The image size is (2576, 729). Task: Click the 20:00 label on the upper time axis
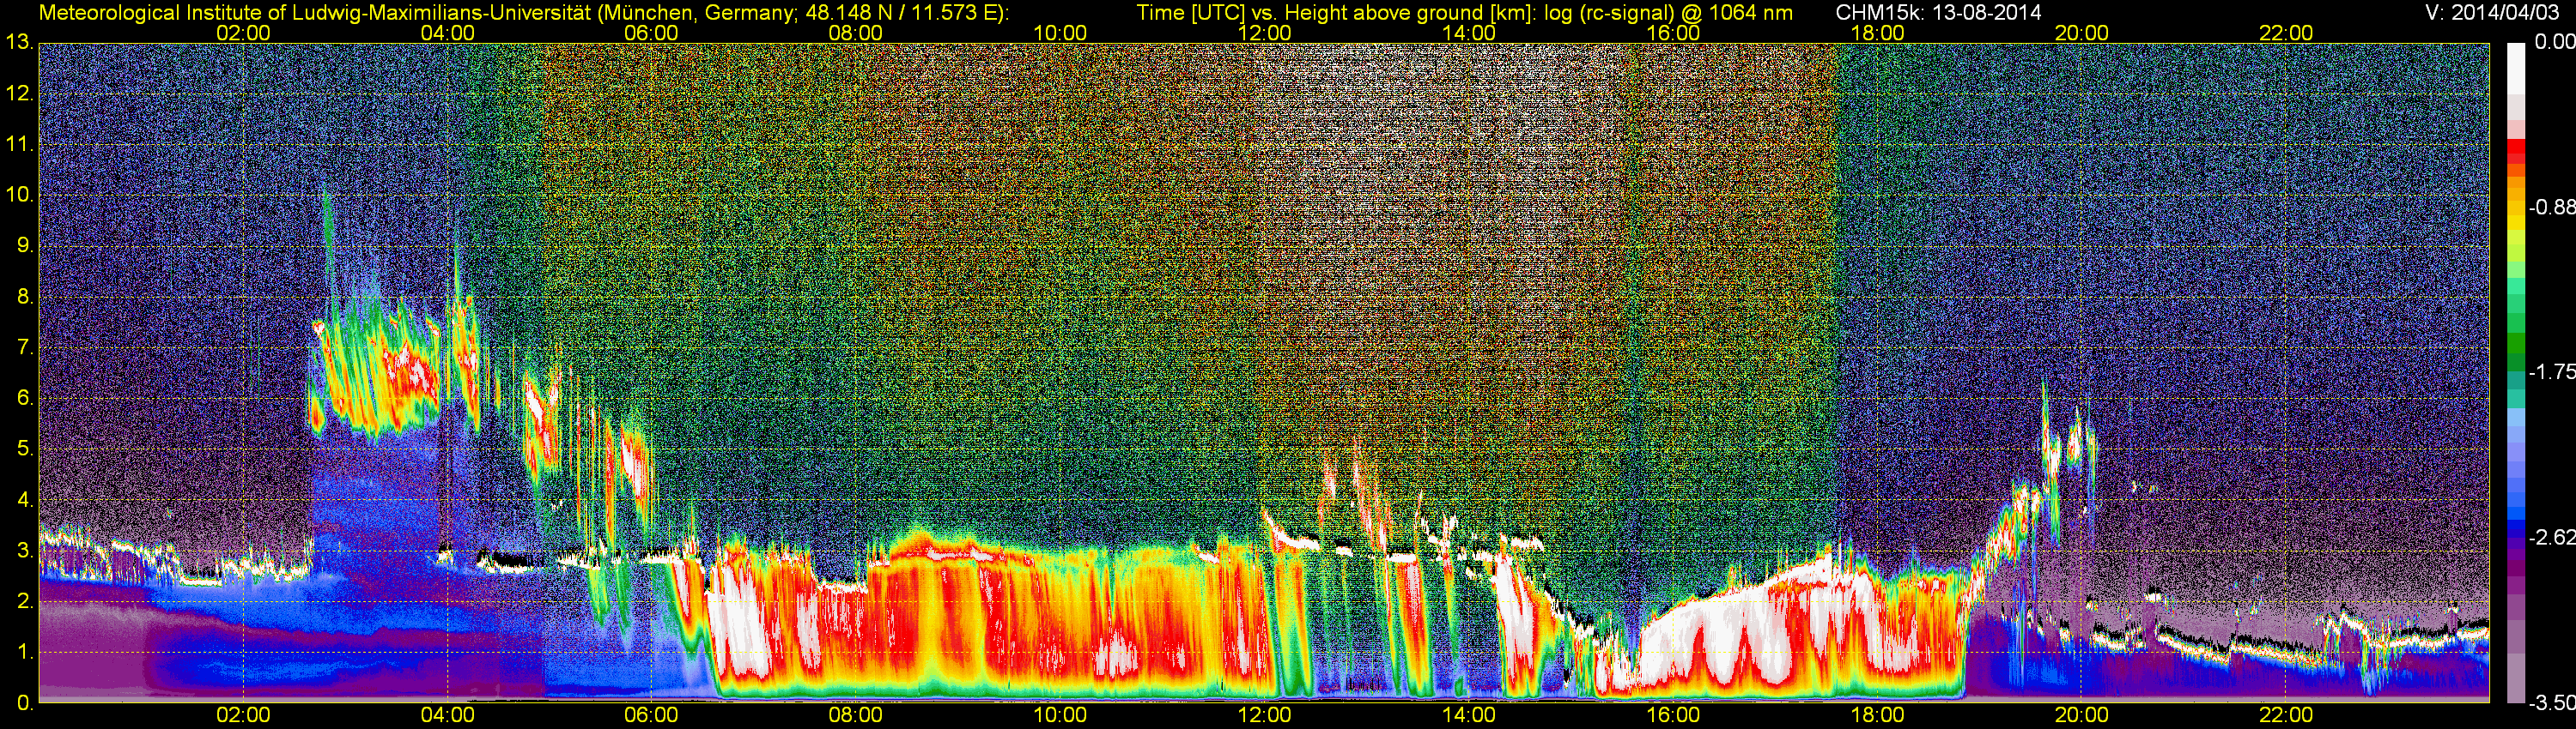click(2082, 33)
